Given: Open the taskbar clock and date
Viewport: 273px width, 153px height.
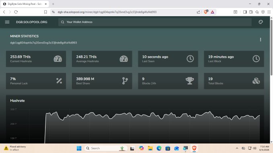Looking at the screenshot, I should (x=264, y=148).
